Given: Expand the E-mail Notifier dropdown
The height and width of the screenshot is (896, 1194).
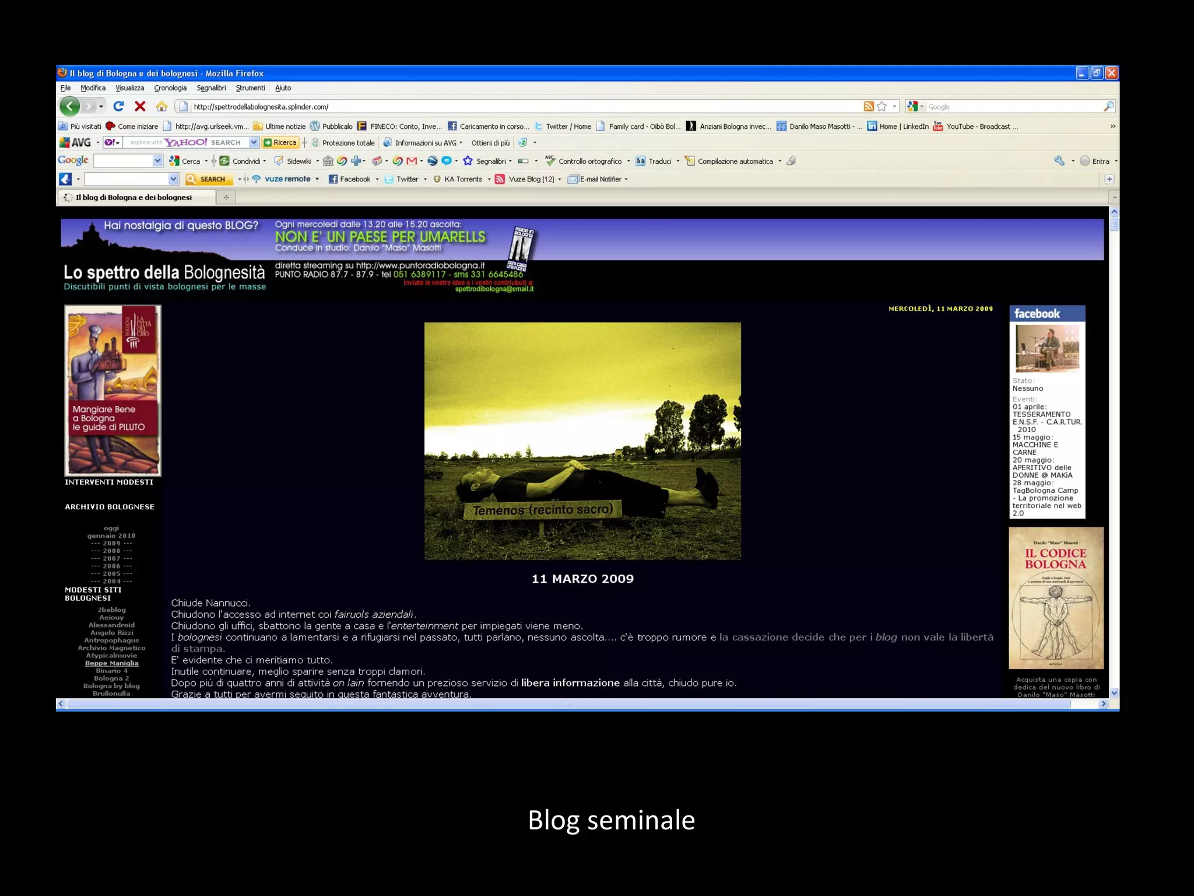Looking at the screenshot, I should pyautogui.click(x=626, y=179).
